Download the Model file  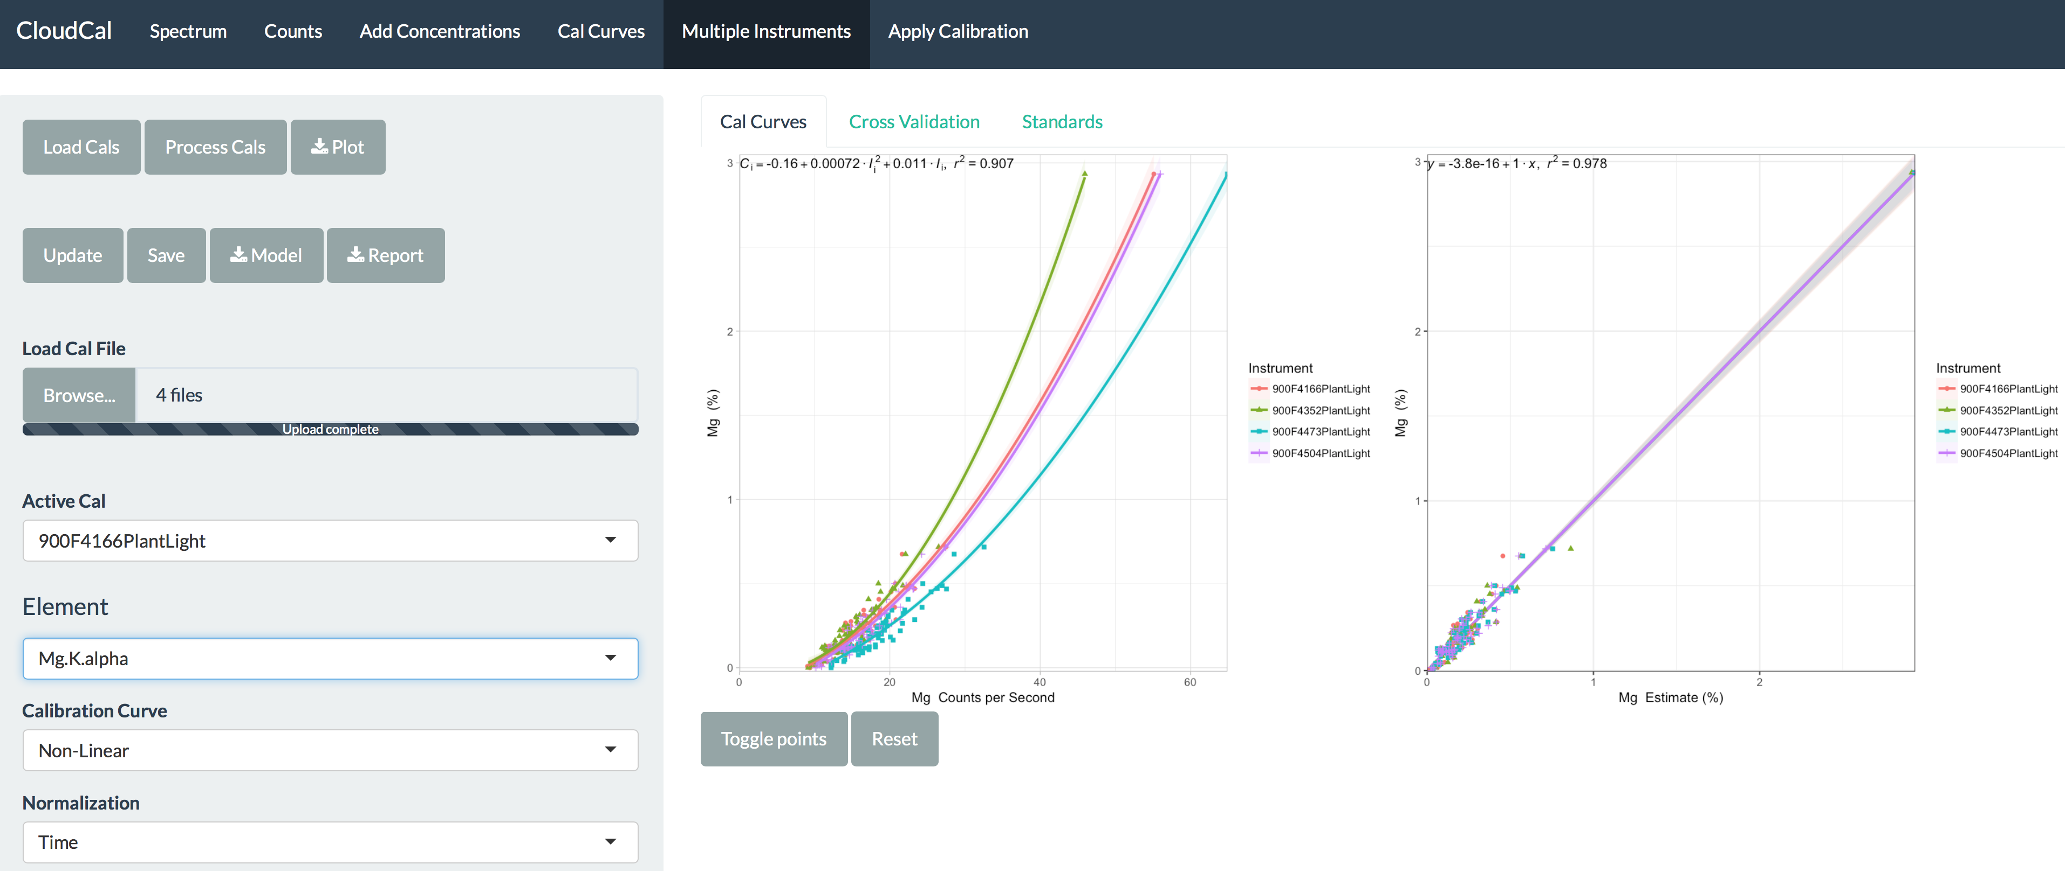click(x=266, y=255)
